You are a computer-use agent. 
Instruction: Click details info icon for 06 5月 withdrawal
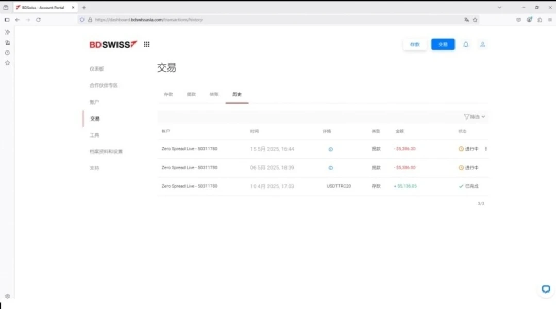[x=331, y=168]
